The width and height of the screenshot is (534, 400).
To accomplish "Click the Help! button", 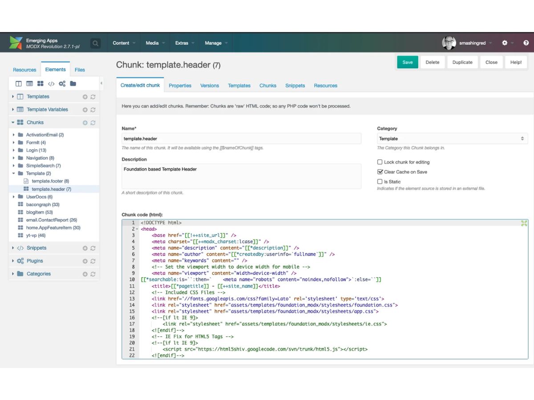I will (516, 62).
